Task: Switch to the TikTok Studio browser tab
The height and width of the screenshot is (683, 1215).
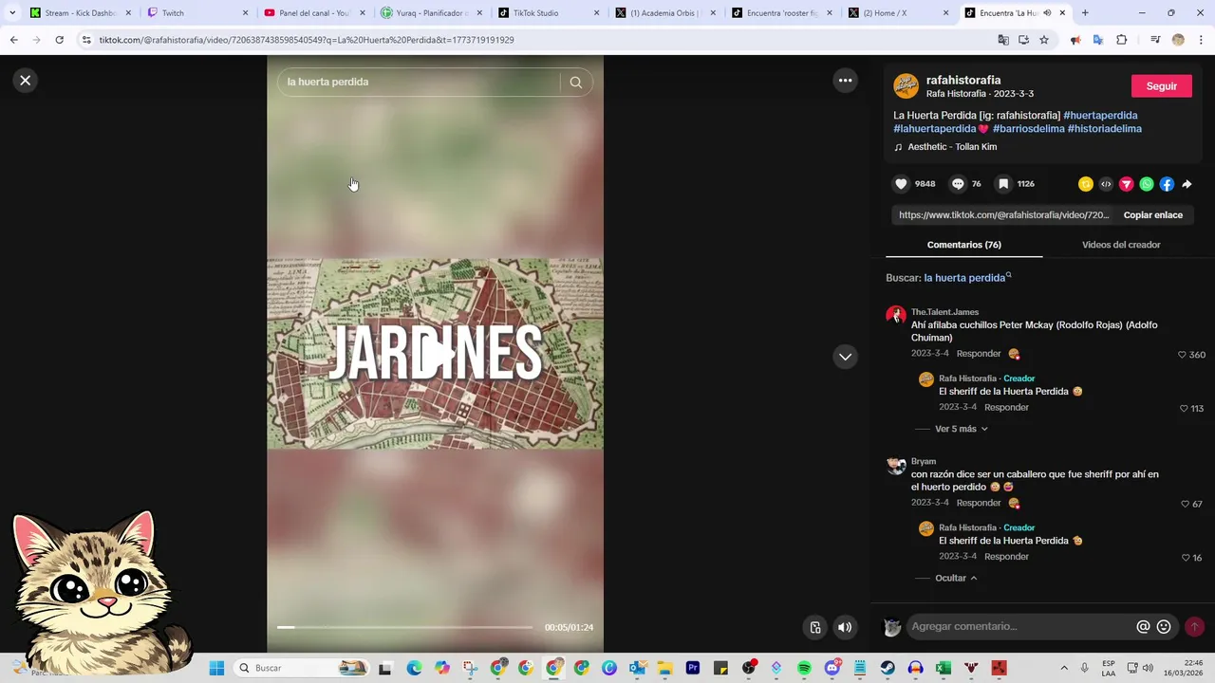Action: click(x=548, y=13)
